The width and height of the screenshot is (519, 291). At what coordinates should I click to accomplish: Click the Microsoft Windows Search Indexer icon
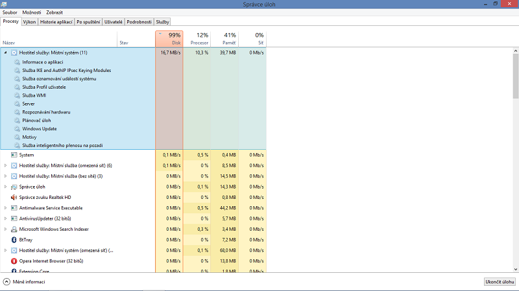pyautogui.click(x=14, y=229)
